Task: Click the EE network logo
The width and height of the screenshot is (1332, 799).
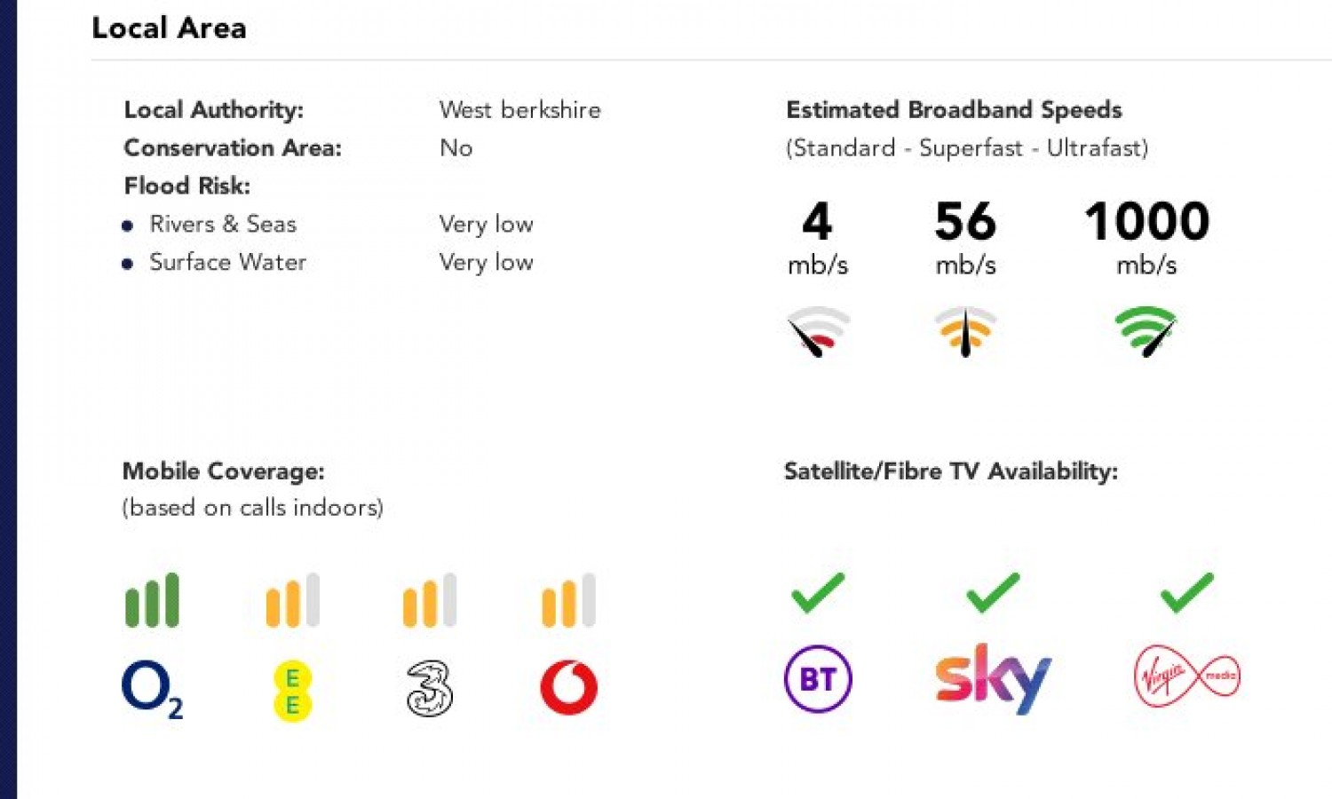Action: click(x=292, y=691)
